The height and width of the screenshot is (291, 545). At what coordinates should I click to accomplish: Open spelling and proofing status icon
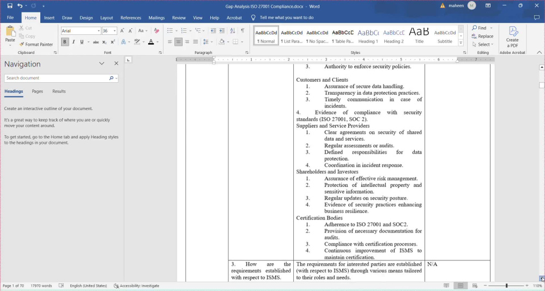pyautogui.click(x=61, y=286)
